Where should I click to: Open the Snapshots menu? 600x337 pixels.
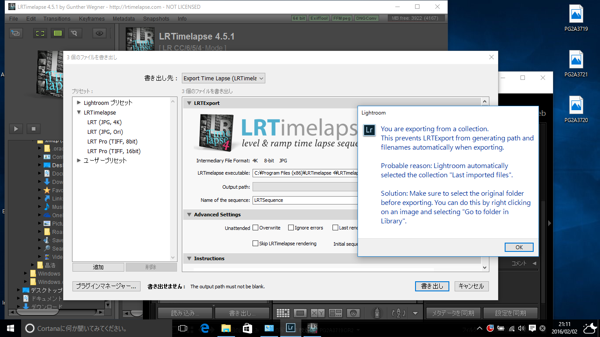click(156, 19)
